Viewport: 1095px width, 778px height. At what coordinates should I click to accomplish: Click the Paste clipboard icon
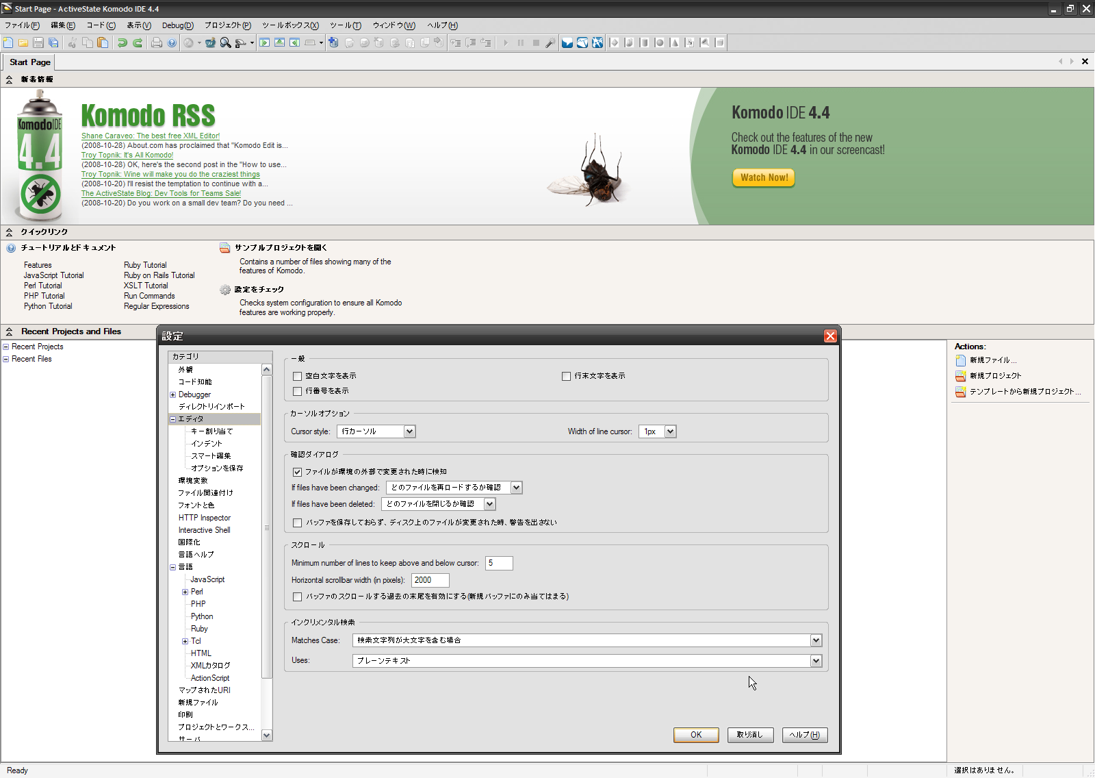pos(103,42)
